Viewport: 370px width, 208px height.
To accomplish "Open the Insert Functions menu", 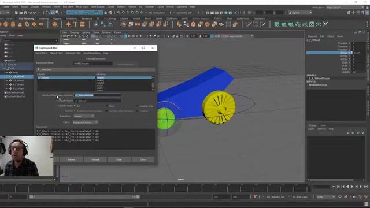I will coord(92,53).
